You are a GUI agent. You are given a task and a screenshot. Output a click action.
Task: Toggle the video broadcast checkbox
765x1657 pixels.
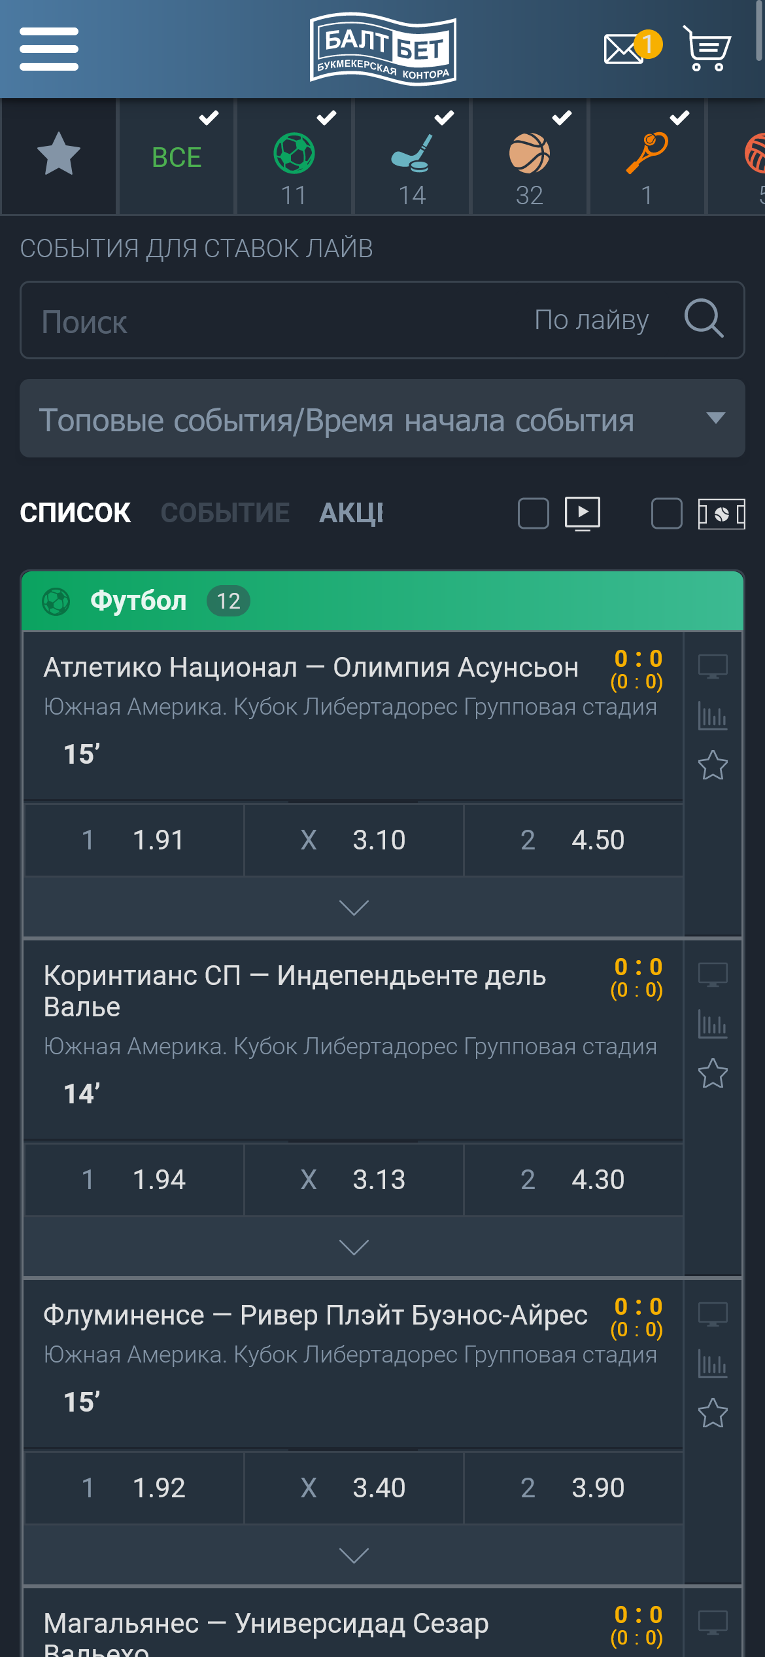(534, 513)
